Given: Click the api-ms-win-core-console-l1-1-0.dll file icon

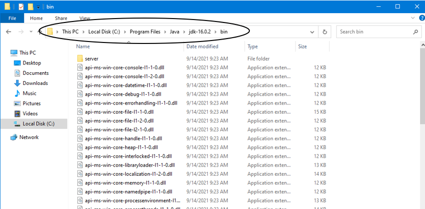Looking at the screenshot, I should pyautogui.click(x=80, y=67).
